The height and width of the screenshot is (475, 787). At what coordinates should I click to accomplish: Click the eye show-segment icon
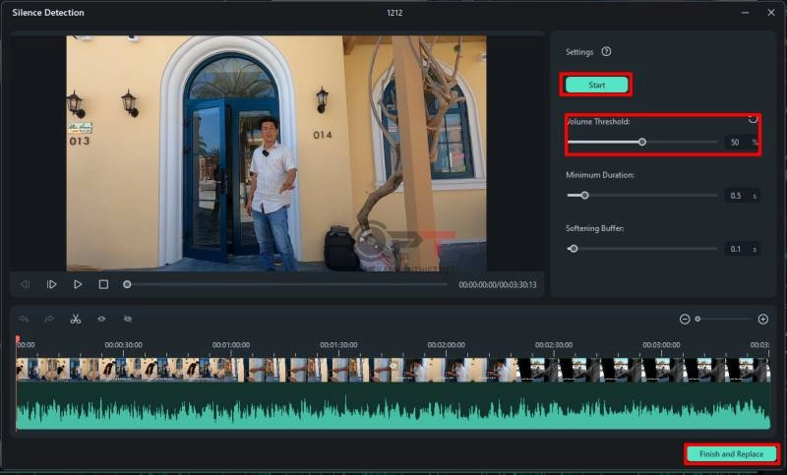[x=101, y=319]
